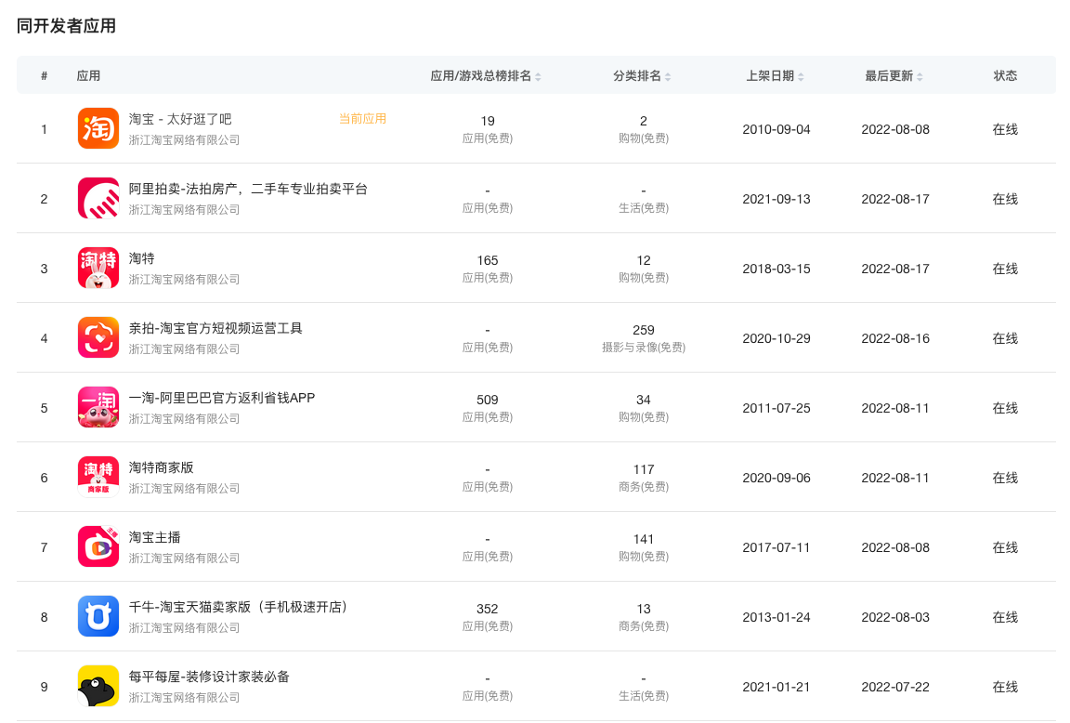Click launch date 2017-07-11
Screen dimensions: 1070x723
pyautogui.click(x=776, y=546)
